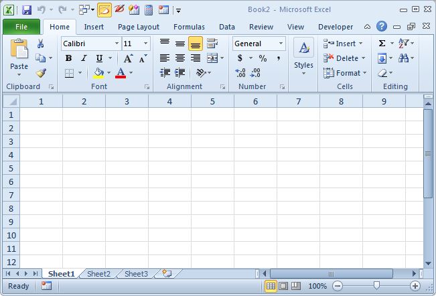
Task: Click the column 5 header
Action: tap(212, 101)
